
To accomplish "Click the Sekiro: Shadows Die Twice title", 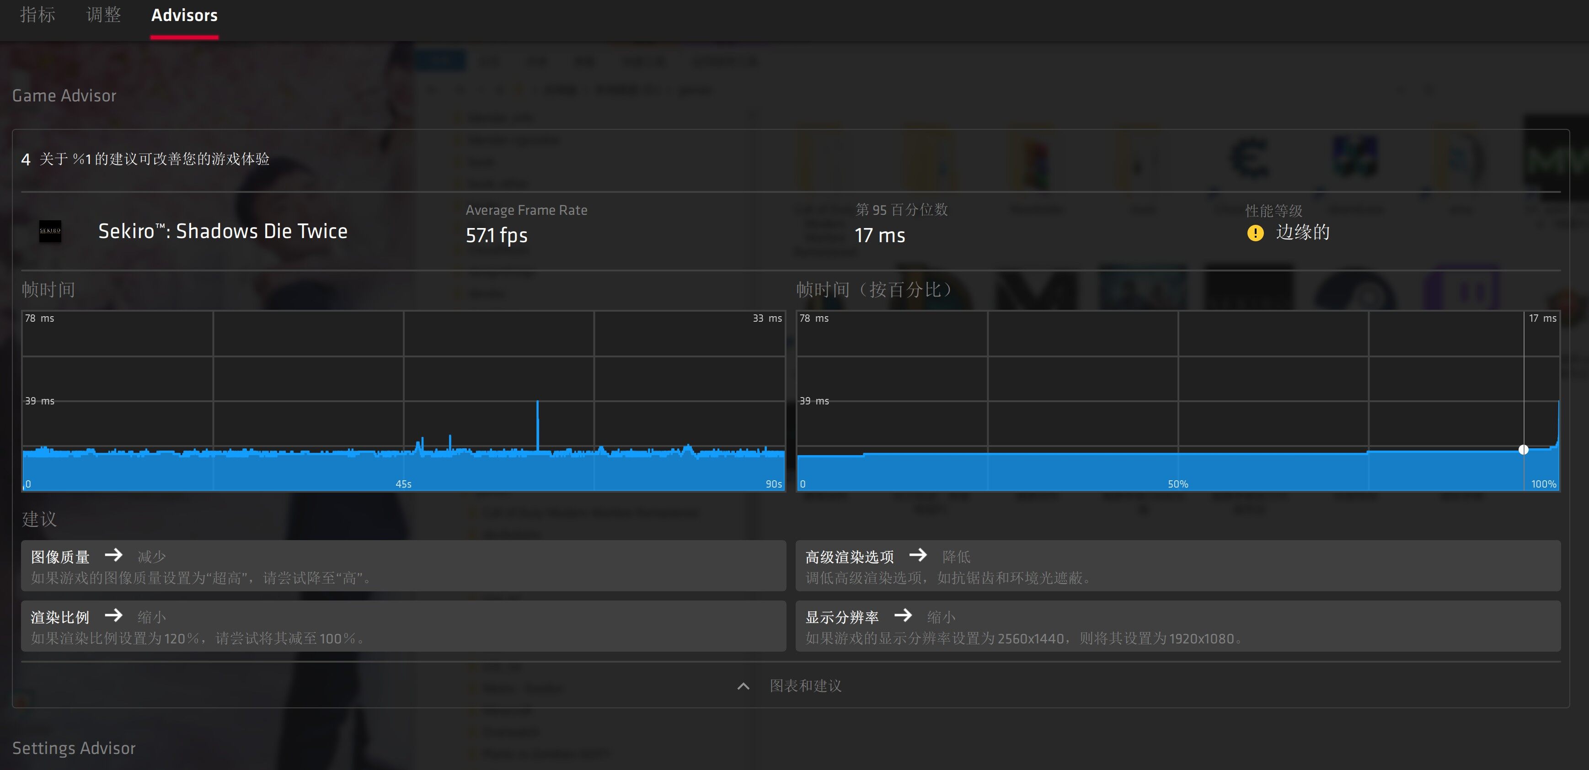I will pos(223,231).
